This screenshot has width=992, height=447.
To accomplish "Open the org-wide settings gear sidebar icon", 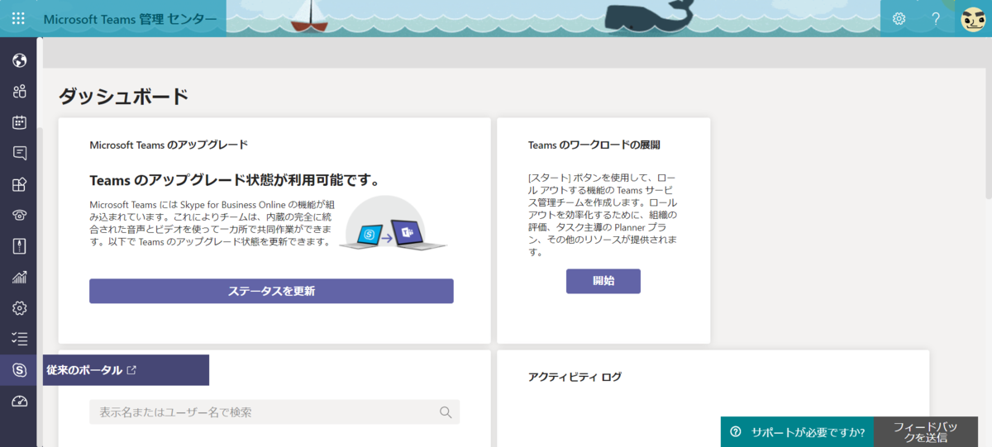I will 20,308.
